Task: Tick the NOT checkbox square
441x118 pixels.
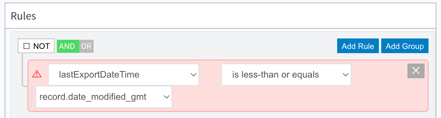Action: [x=27, y=46]
